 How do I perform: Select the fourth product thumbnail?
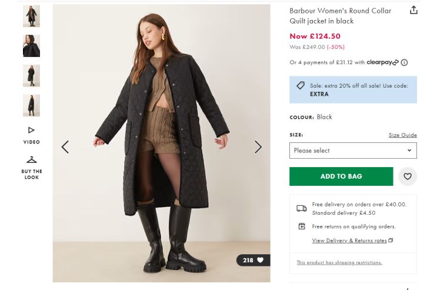coord(31,105)
